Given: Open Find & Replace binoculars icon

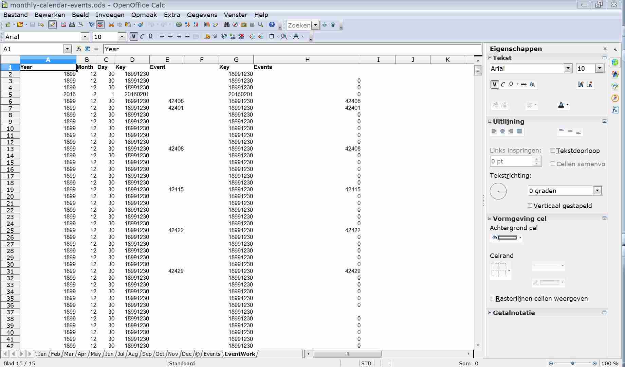Looking at the screenshot, I should (x=227, y=25).
